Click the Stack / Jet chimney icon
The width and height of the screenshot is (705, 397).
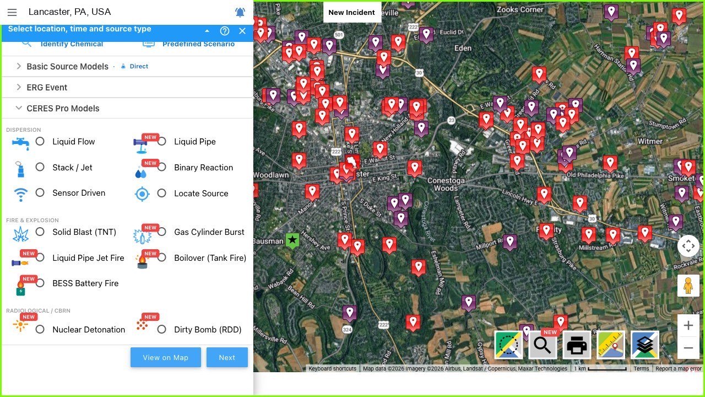20,169
